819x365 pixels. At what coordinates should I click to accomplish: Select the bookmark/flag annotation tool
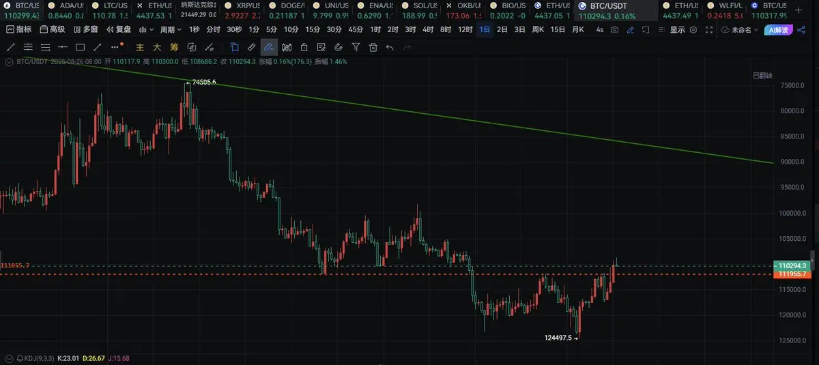234,47
